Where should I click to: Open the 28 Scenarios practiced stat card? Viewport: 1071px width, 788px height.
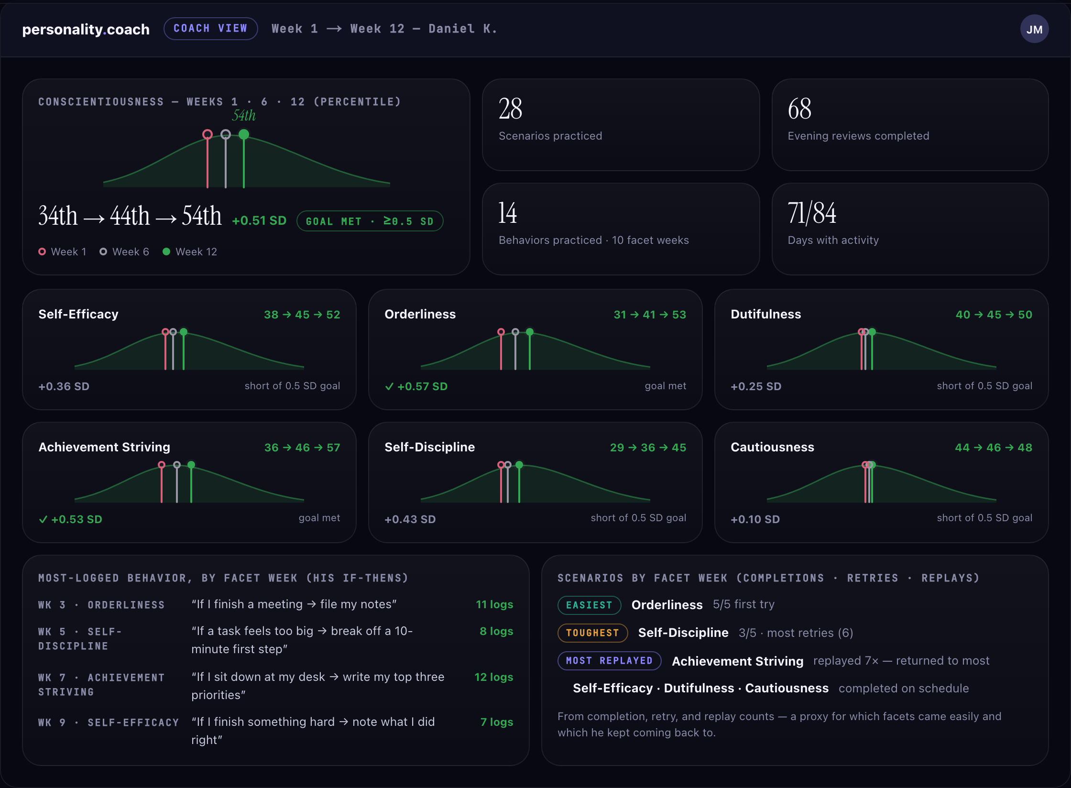coord(621,125)
